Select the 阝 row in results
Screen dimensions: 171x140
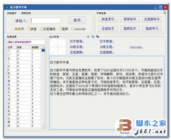(x=24, y=70)
